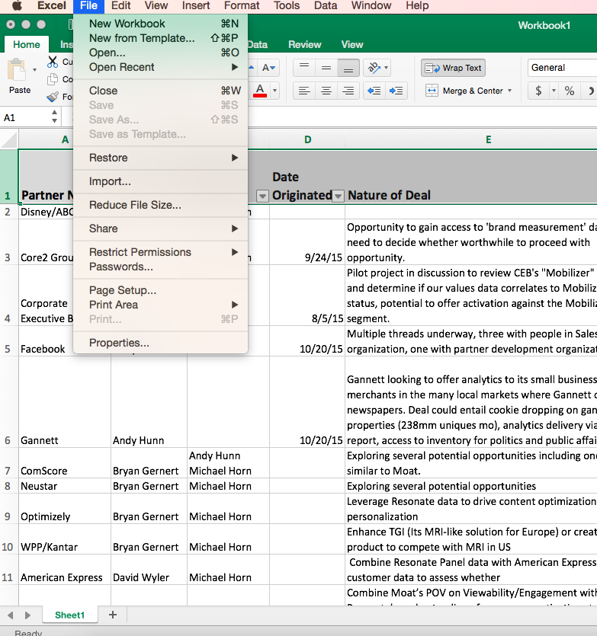The height and width of the screenshot is (636, 597).
Task: Toggle bottom vertical alignment
Action: [x=348, y=68]
